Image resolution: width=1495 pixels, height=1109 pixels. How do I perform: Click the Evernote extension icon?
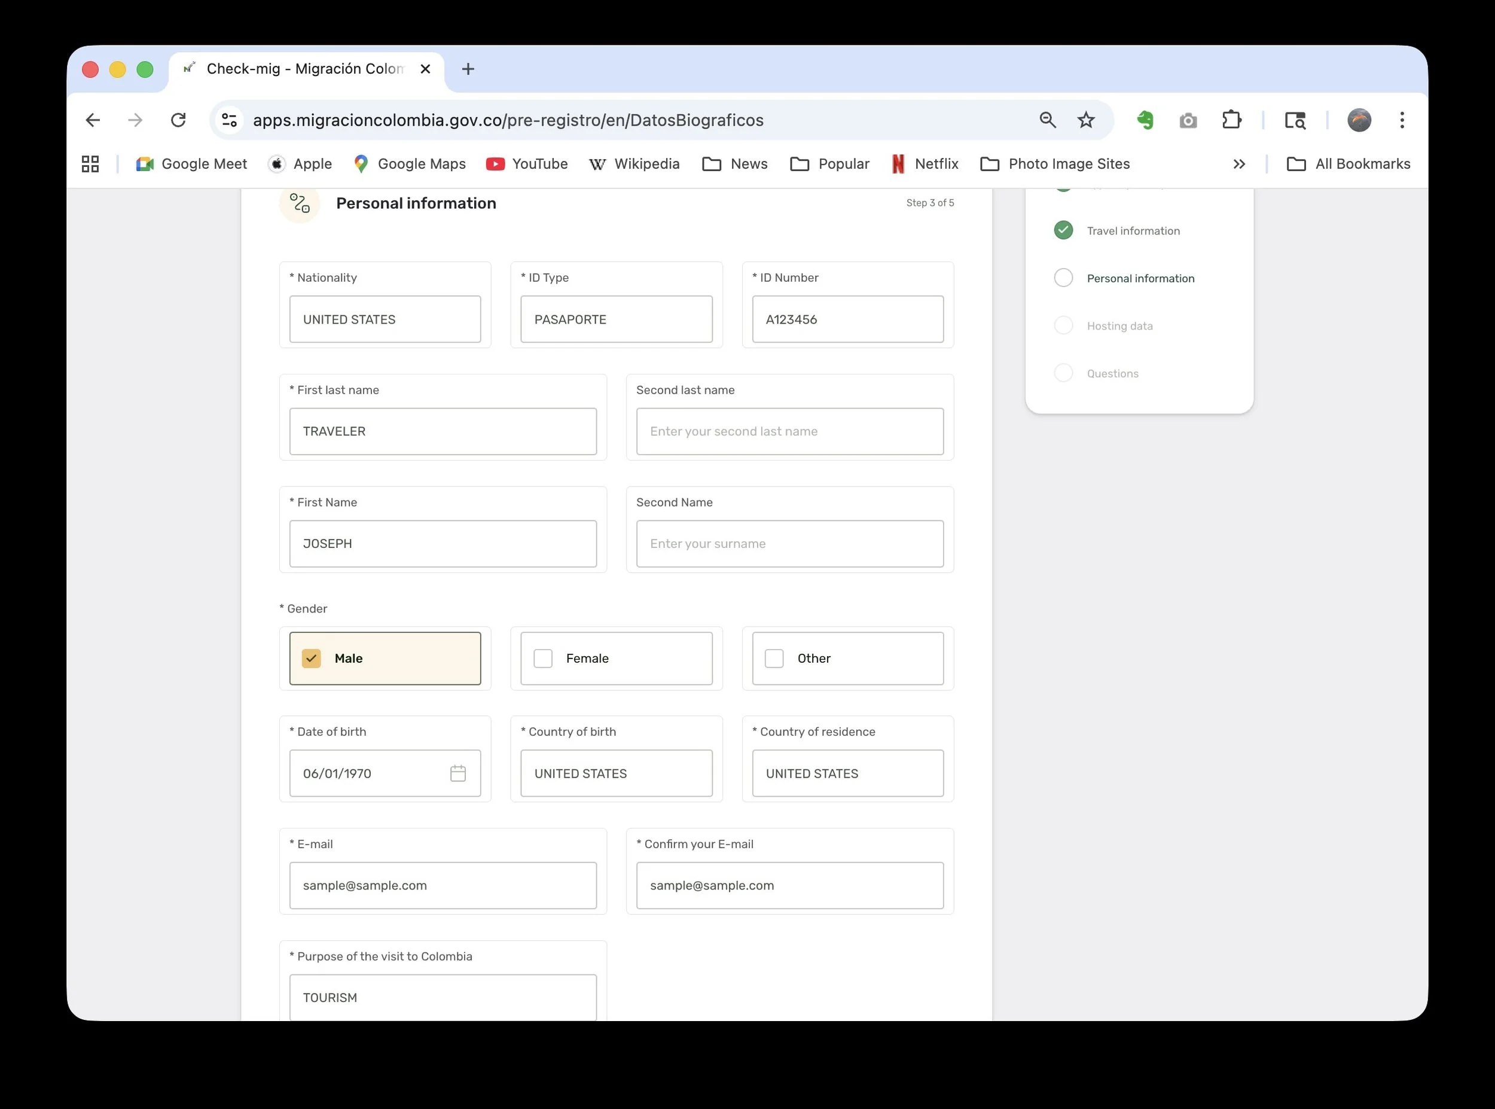tap(1145, 120)
